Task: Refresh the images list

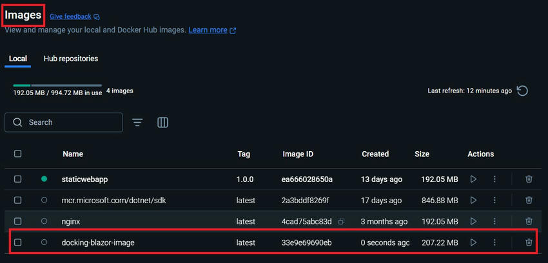Action: click(522, 91)
